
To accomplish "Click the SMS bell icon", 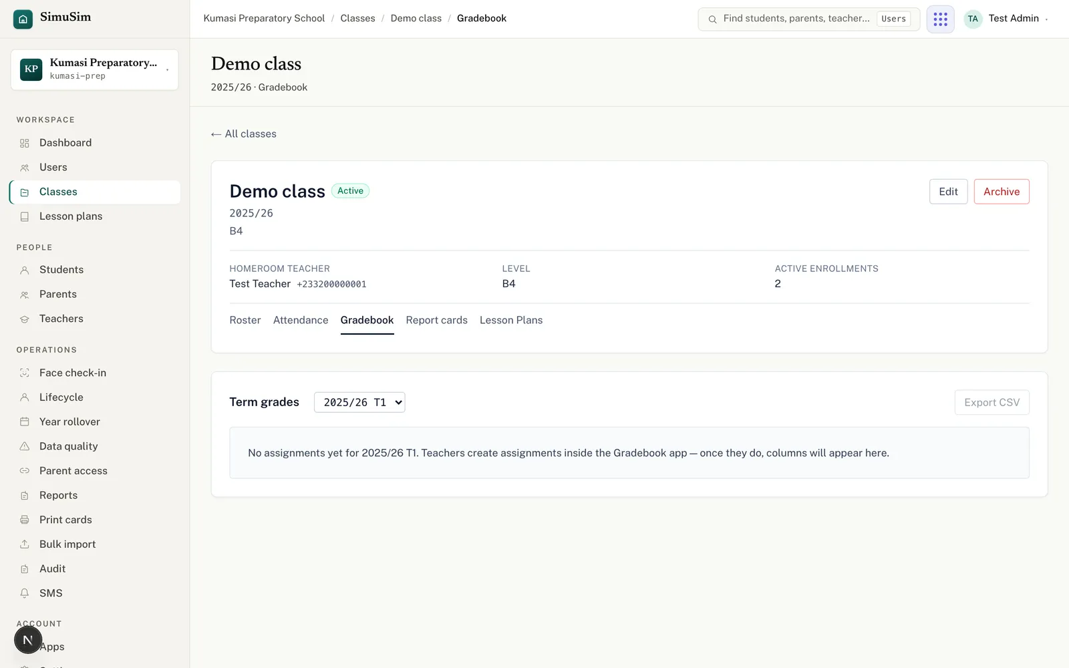I will (25, 593).
